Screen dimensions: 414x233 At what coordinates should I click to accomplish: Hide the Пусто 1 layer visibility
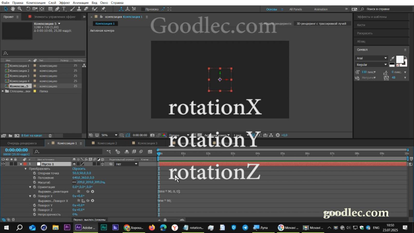[3, 164]
